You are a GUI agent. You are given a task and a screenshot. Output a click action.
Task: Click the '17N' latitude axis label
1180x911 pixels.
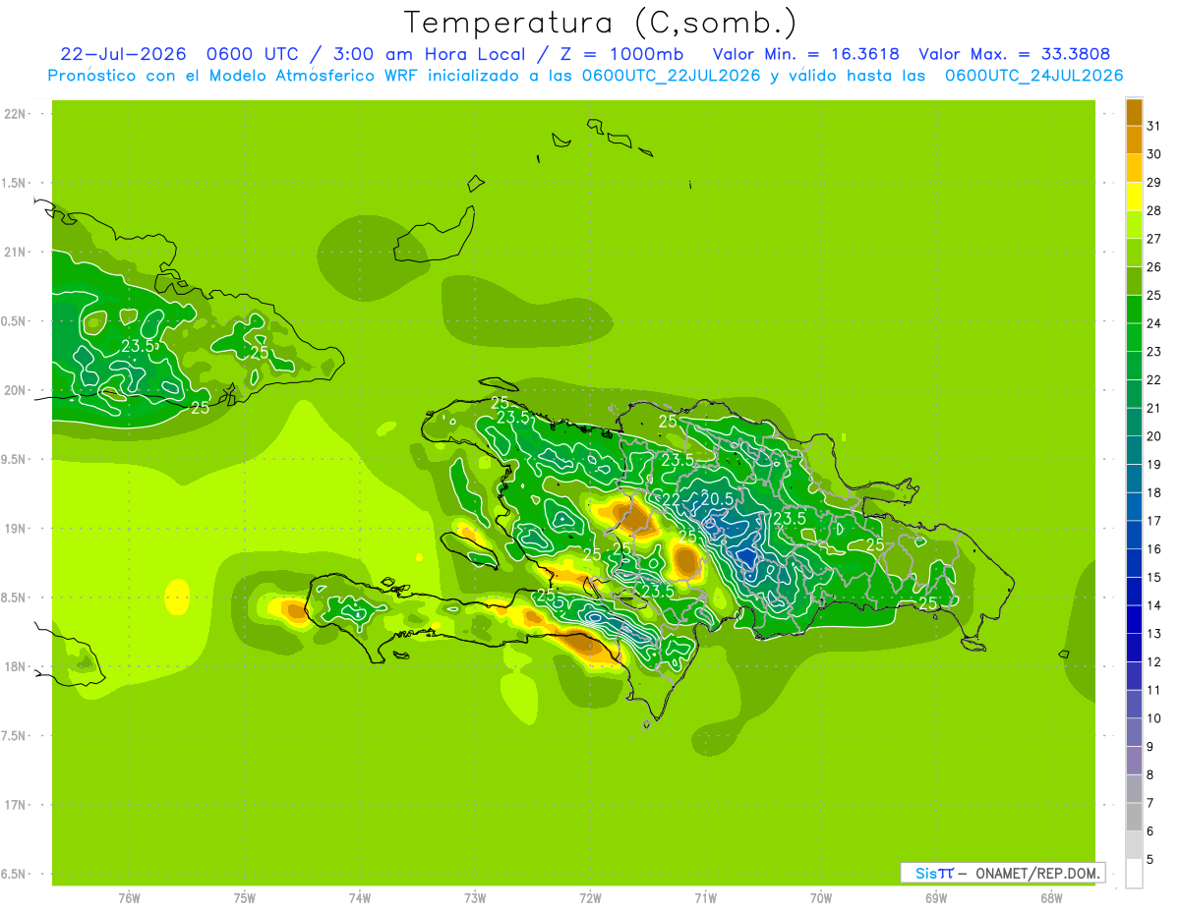(16, 805)
